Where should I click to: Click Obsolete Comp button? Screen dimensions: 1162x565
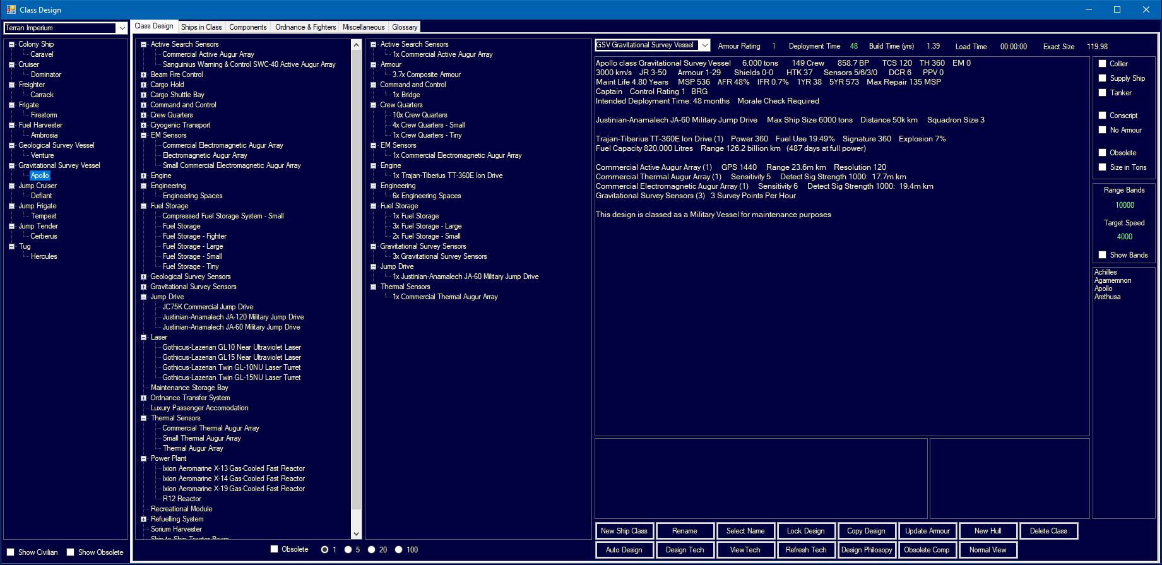(x=927, y=550)
